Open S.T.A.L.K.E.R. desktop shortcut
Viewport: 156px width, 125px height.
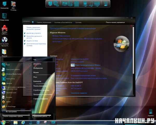click(x=4, y=42)
